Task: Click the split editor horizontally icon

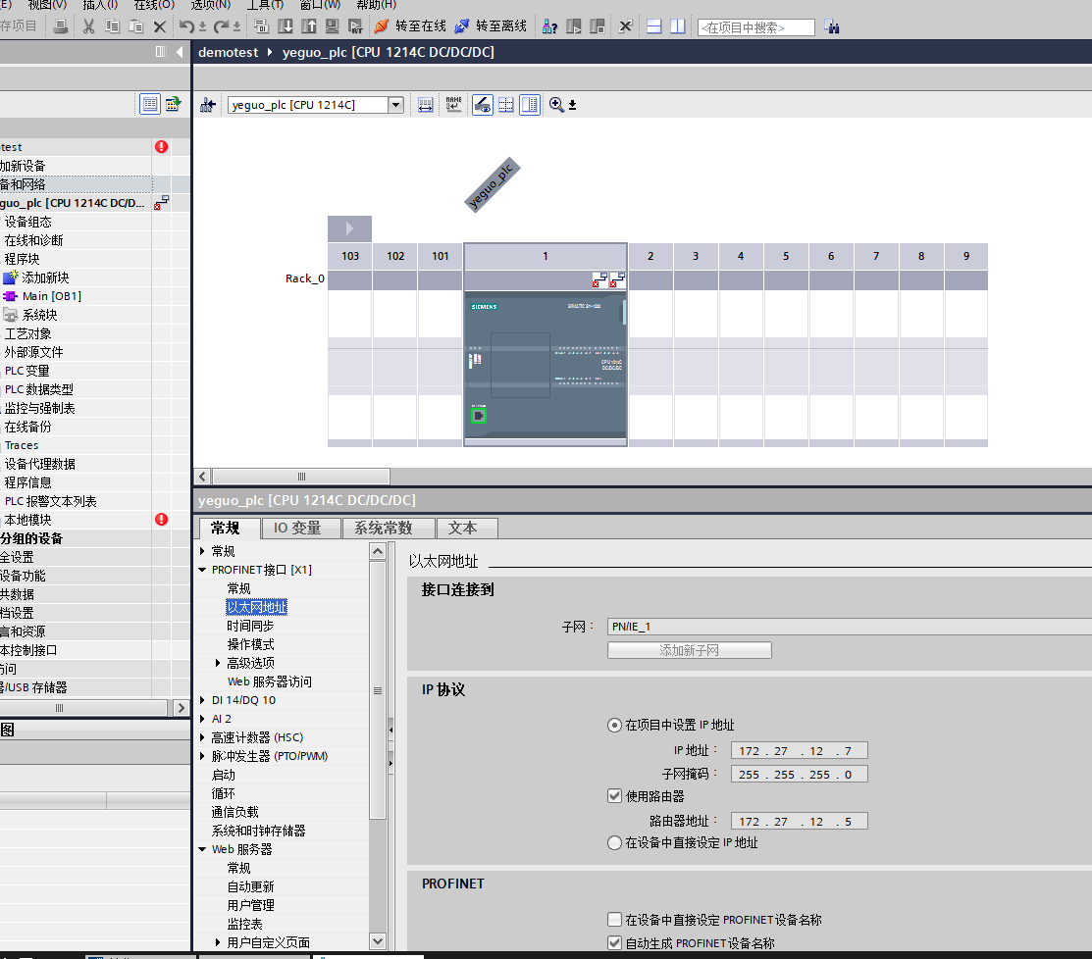Action: 654,26
